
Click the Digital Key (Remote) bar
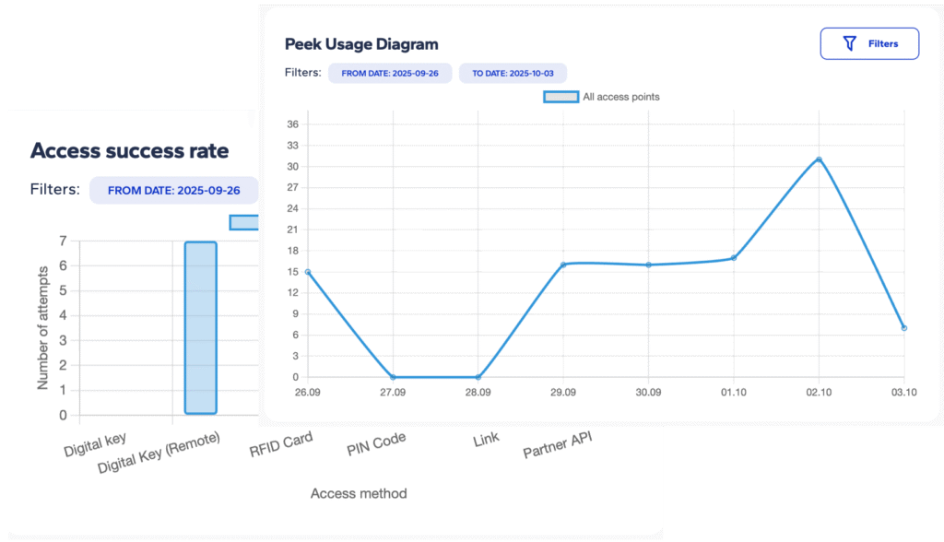click(x=200, y=327)
